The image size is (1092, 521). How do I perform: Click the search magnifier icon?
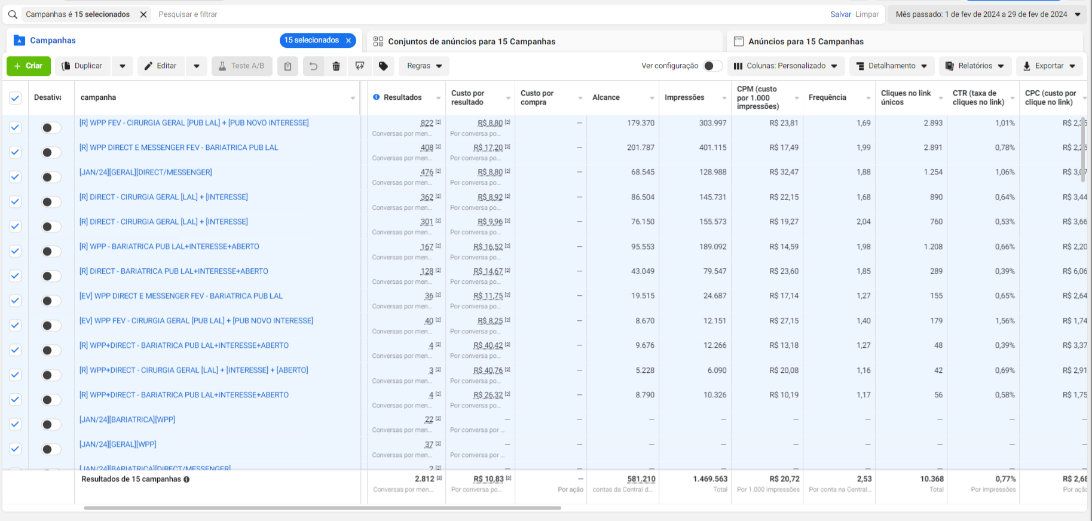click(13, 14)
